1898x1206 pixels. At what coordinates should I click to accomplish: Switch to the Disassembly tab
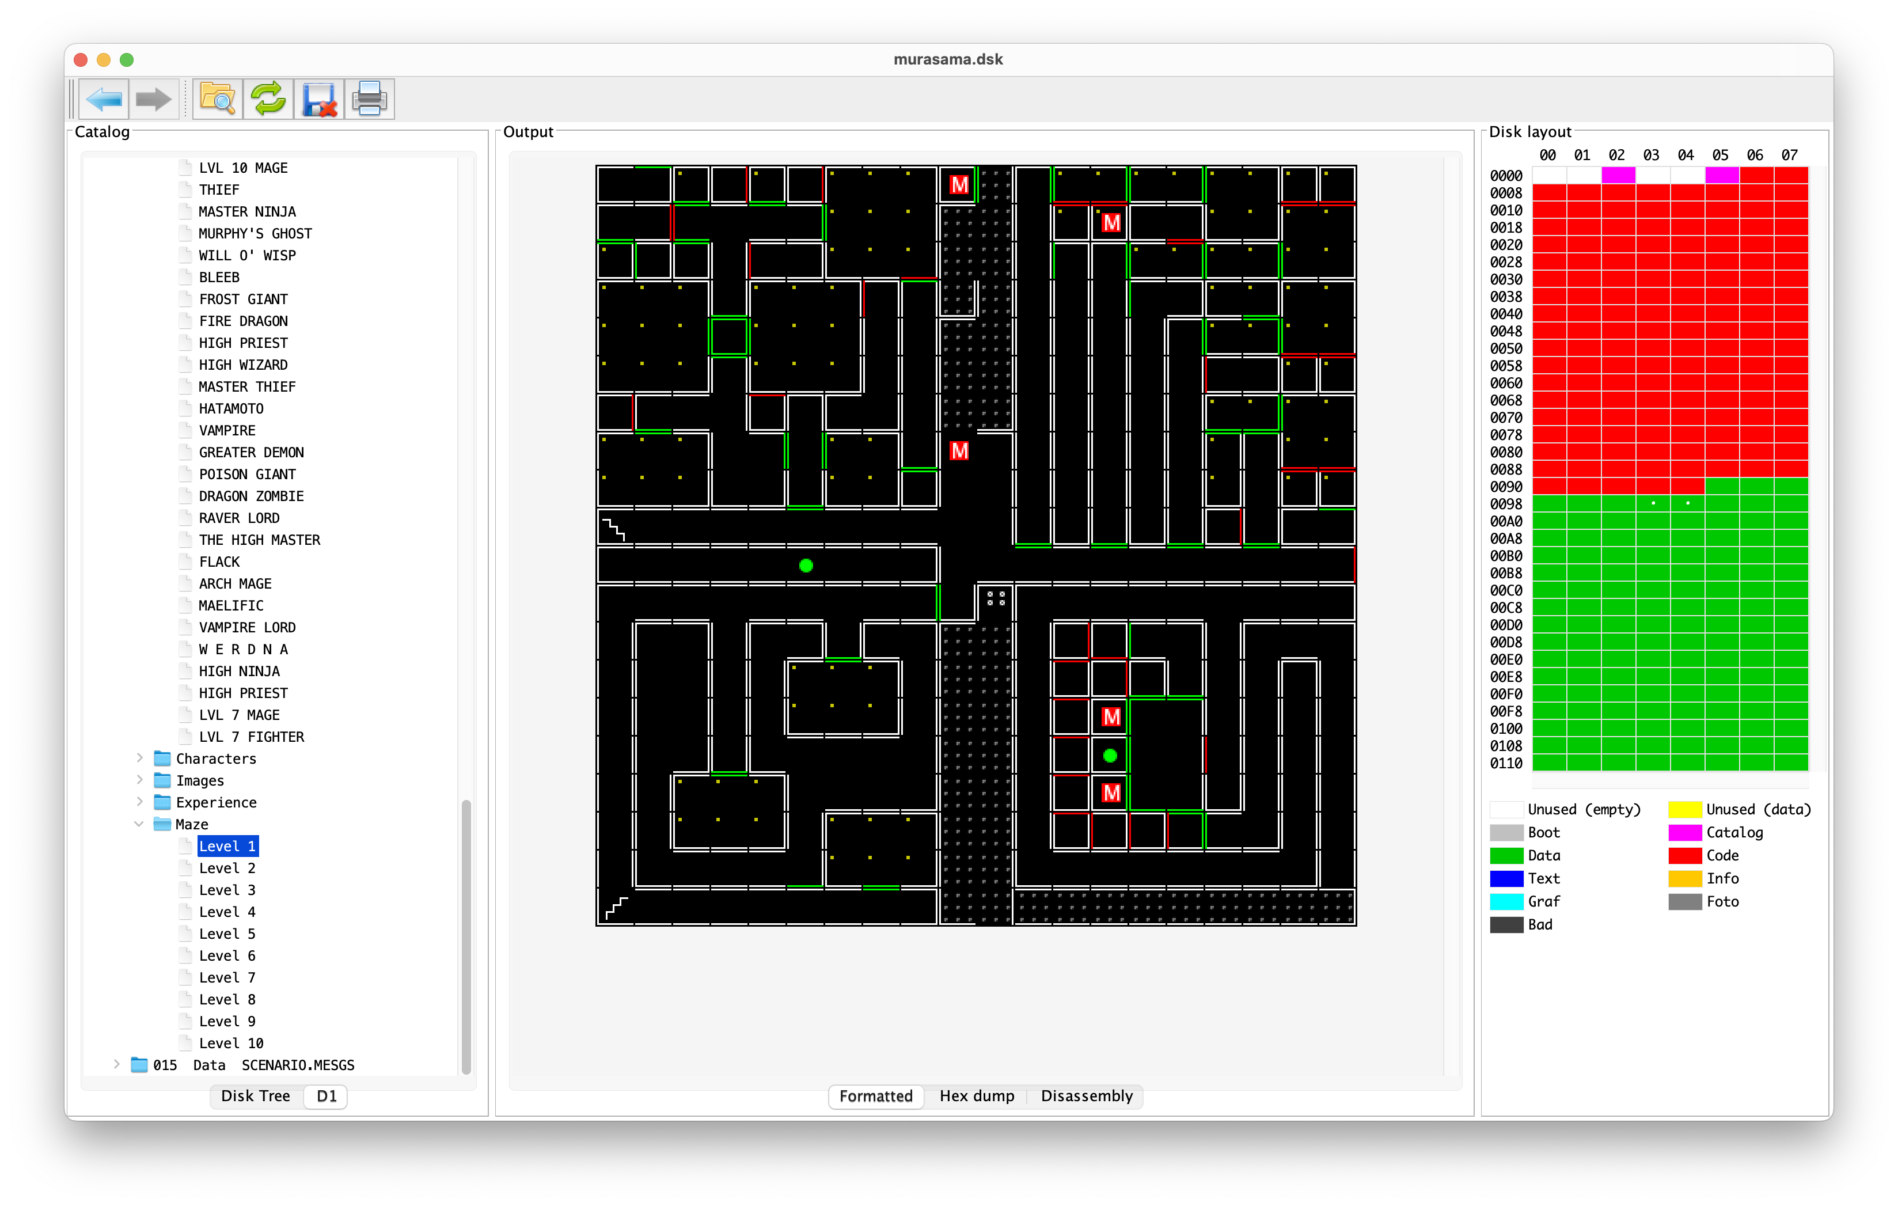pos(1086,1095)
